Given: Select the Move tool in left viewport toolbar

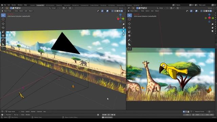Looking at the screenshot, I should 3,24.
